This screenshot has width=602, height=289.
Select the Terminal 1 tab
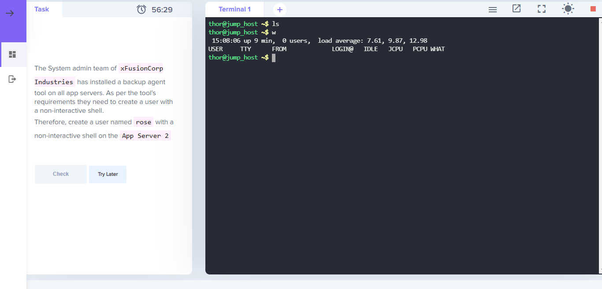[234, 9]
